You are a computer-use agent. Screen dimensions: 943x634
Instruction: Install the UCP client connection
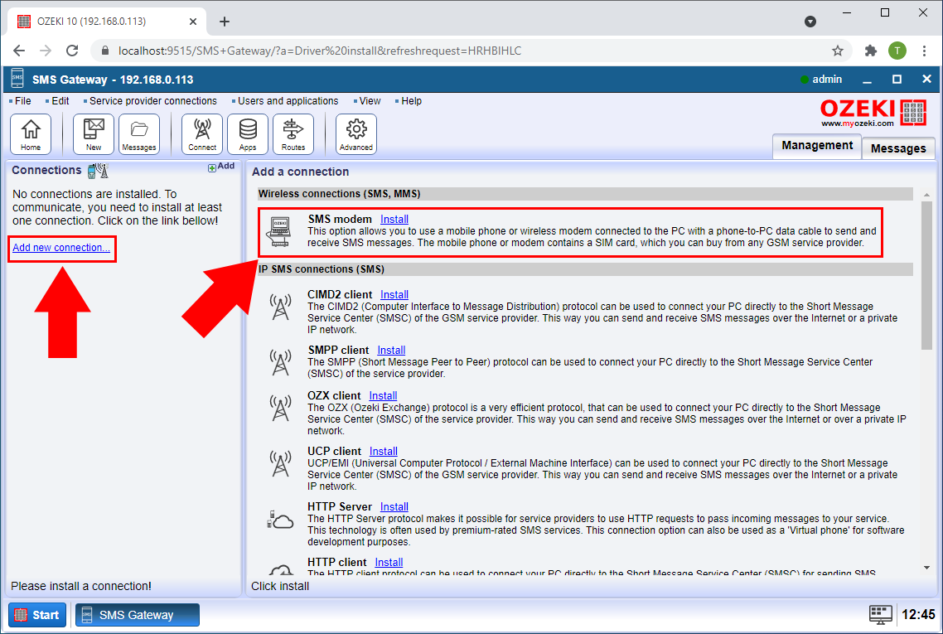383,451
